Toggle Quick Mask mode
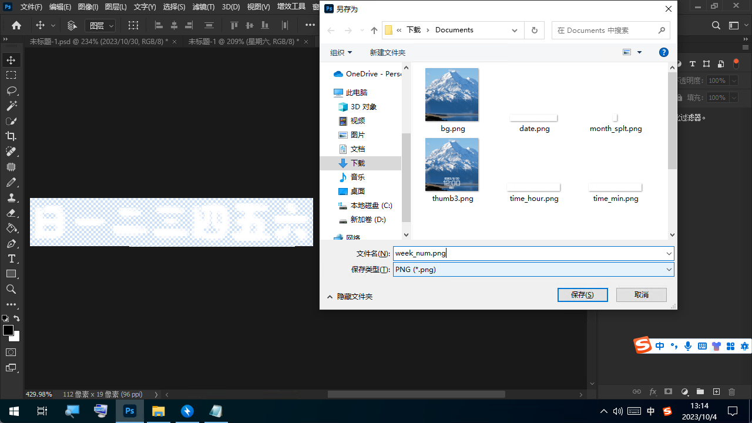Viewport: 752px width, 423px height. [x=11, y=352]
